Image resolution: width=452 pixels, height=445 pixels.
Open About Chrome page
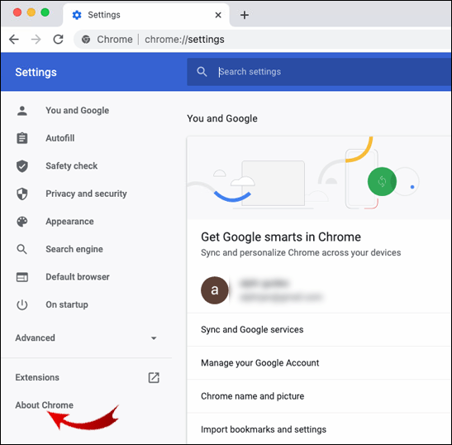(x=44, y=405)
